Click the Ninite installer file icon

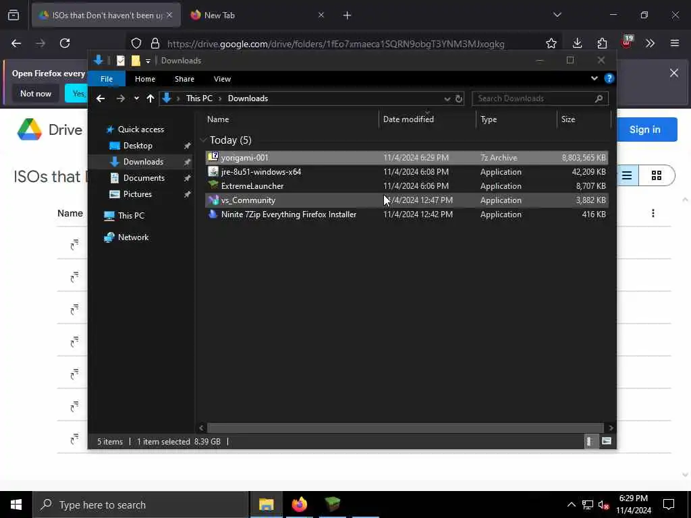point(213,214)
